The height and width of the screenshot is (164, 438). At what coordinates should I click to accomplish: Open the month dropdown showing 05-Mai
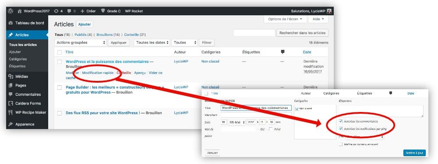[x=237, y=122]
